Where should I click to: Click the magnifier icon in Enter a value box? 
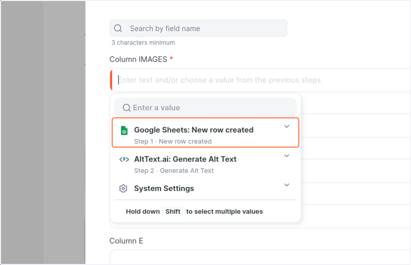[x=127, y=108]
